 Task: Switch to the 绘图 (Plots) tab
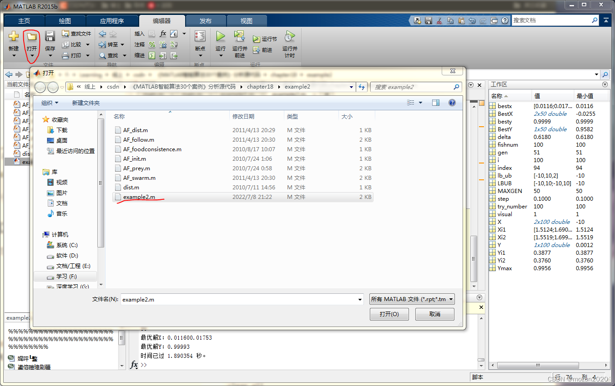point(65,21)
